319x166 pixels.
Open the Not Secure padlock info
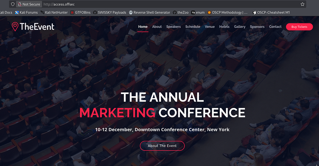pyautogui.click(x=29, y=4)
